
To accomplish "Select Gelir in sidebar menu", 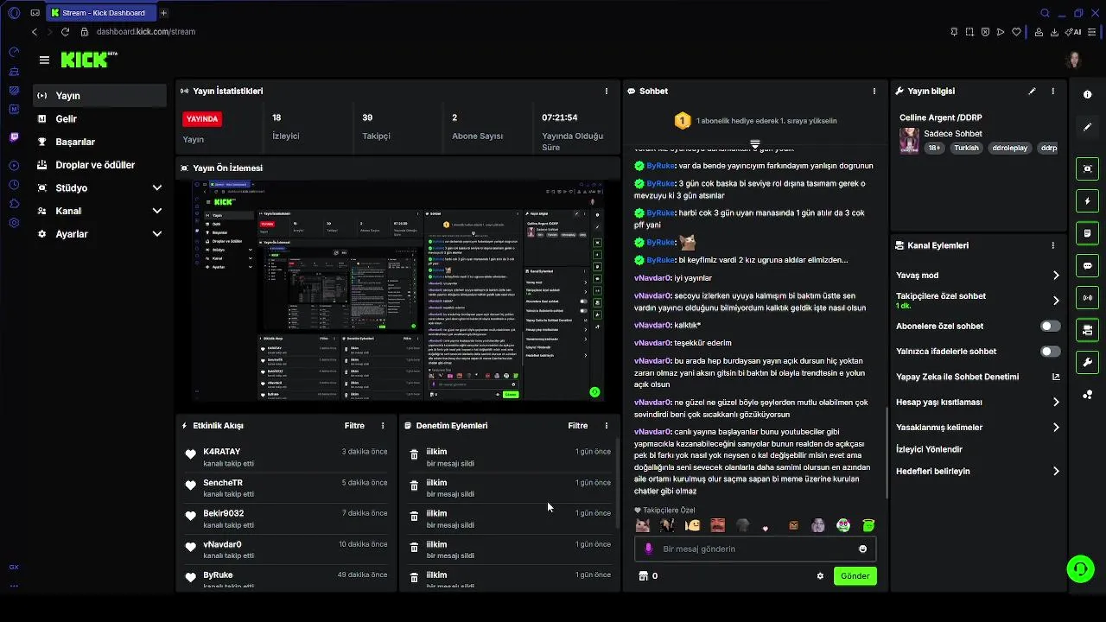I will point(100,119).
